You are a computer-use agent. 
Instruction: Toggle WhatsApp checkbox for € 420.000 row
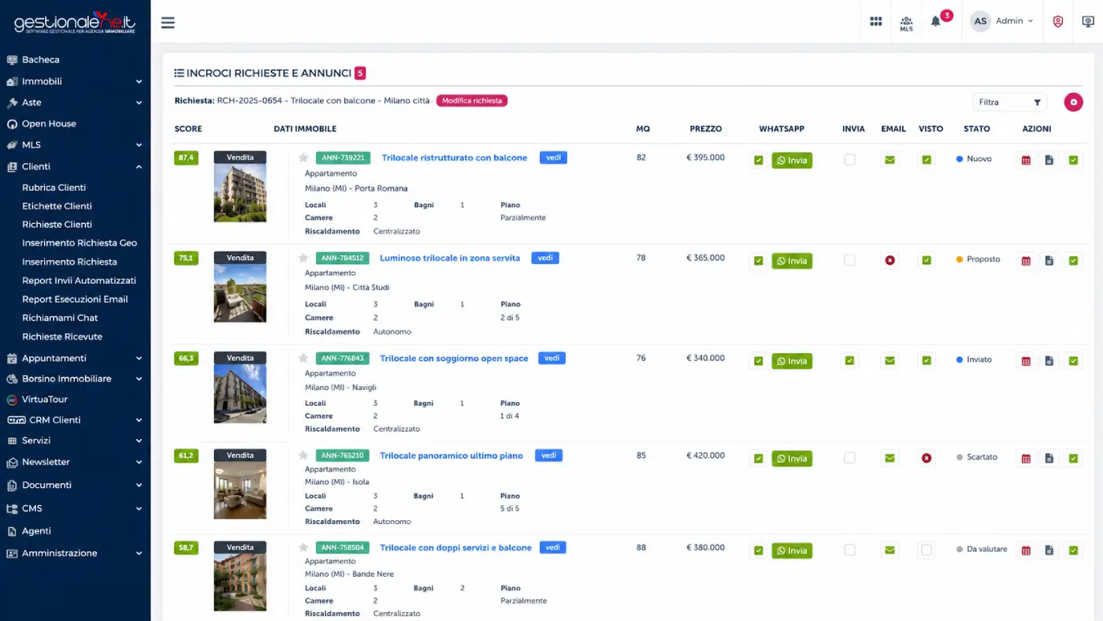point(758,458)
